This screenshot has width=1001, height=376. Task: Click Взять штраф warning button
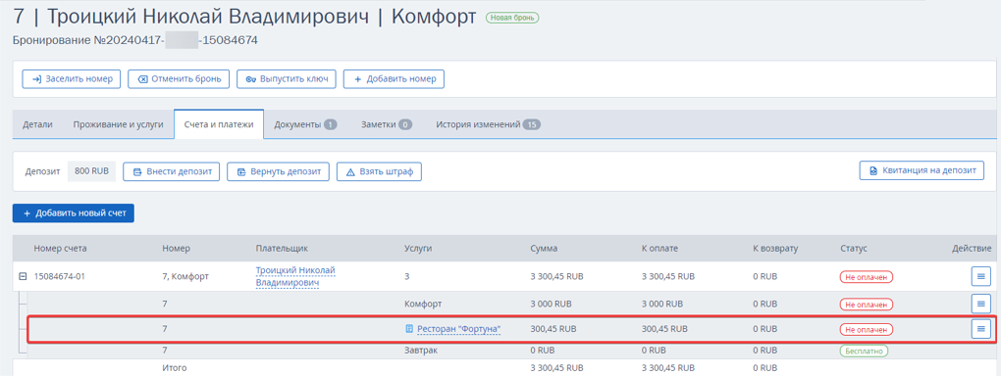tap(379, 171)
